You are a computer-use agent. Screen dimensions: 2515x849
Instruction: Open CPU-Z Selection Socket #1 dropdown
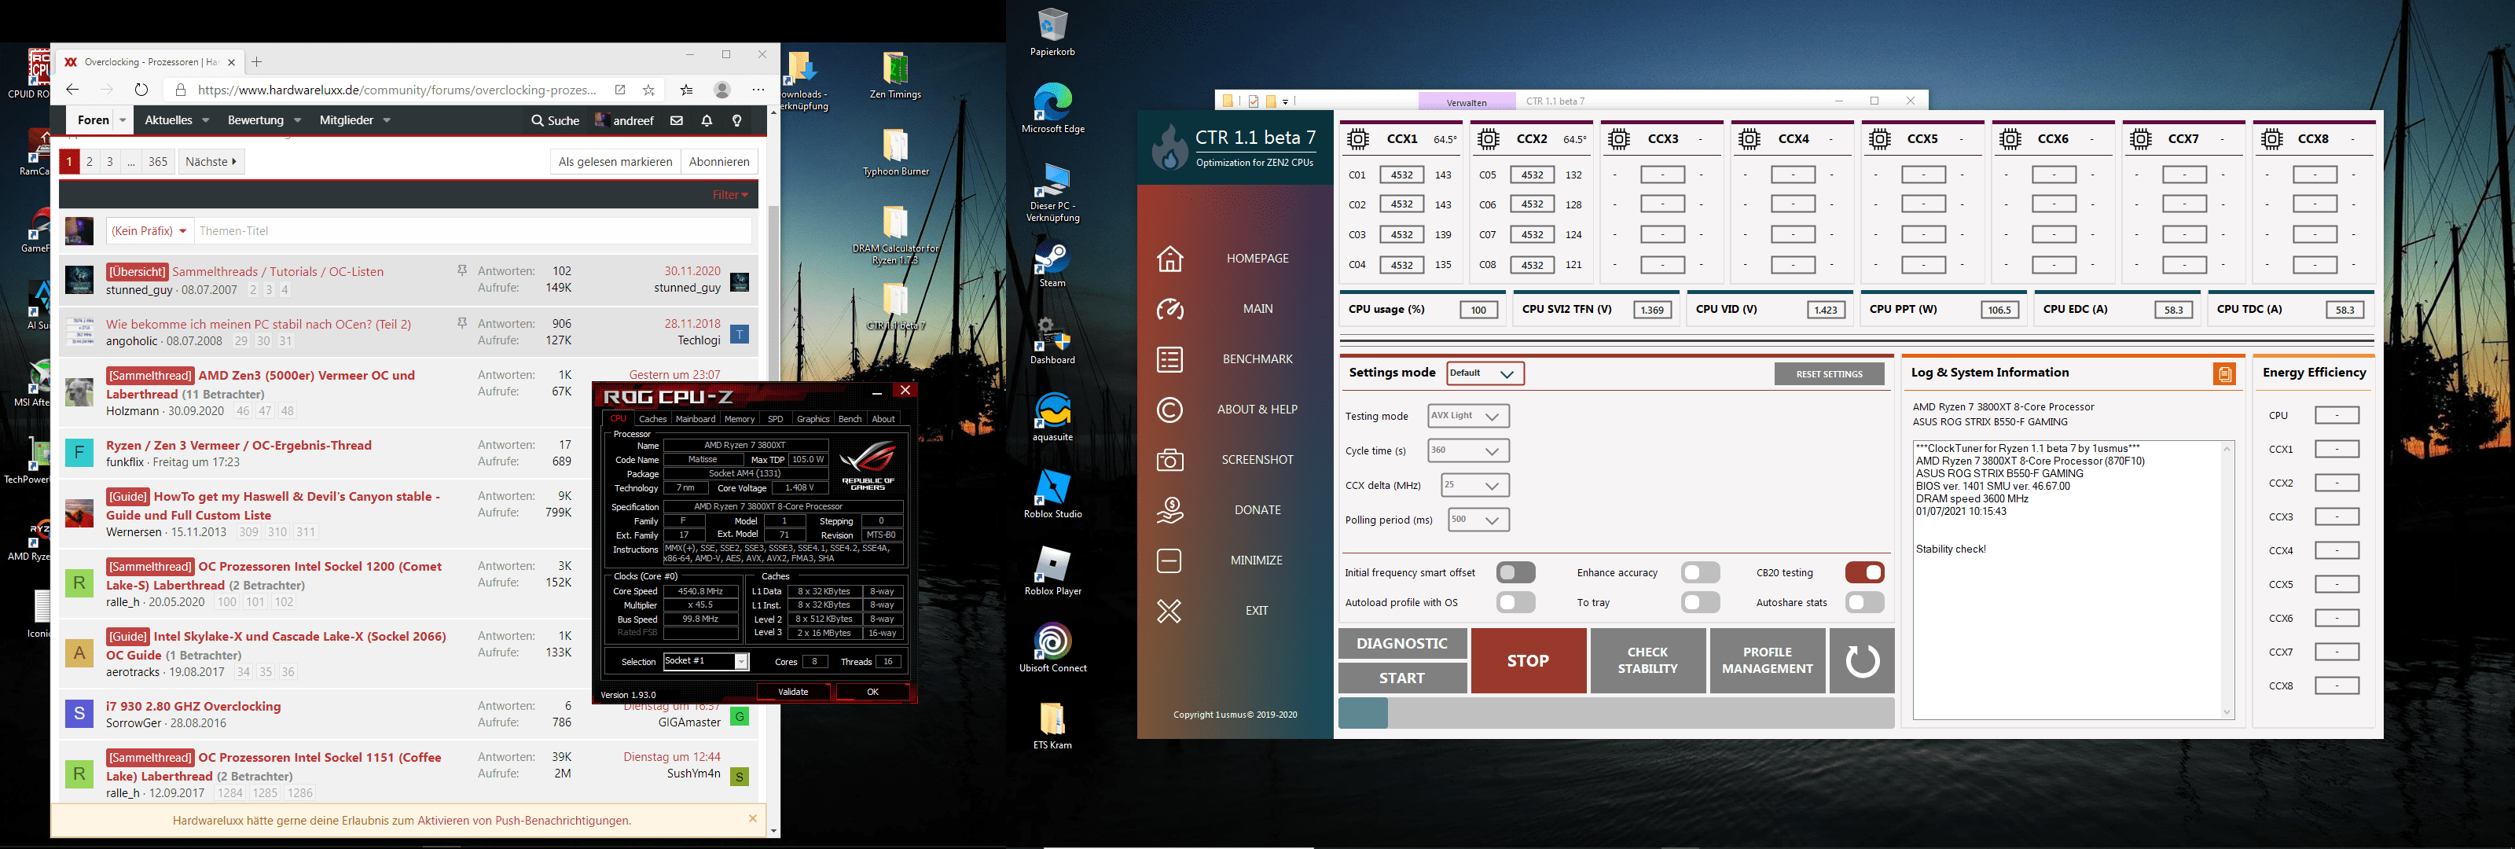pos(706,661)
